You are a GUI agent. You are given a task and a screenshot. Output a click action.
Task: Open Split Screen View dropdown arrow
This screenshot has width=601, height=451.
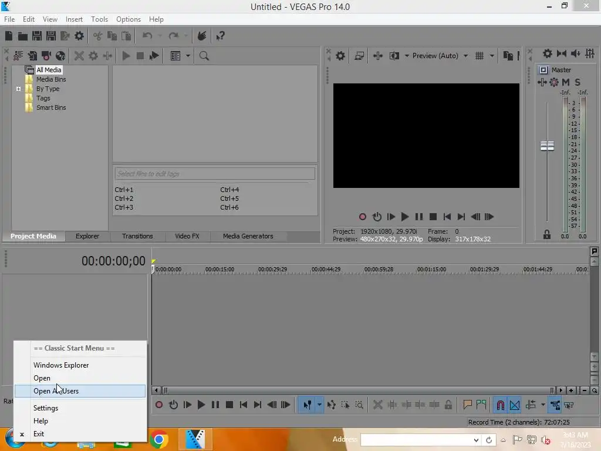tap(407, 56)
